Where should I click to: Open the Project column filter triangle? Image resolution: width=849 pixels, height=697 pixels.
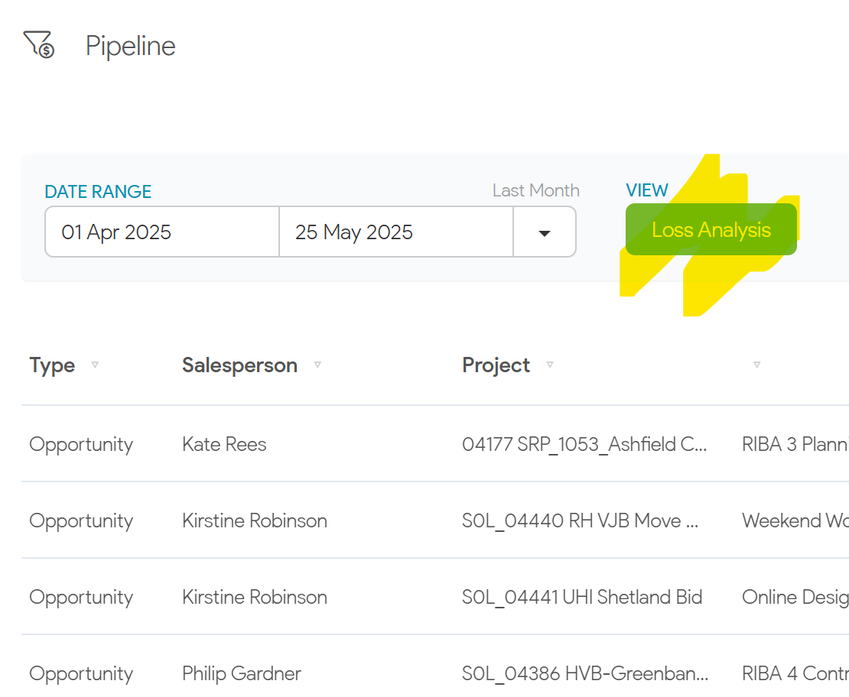[x=550, y=365]
